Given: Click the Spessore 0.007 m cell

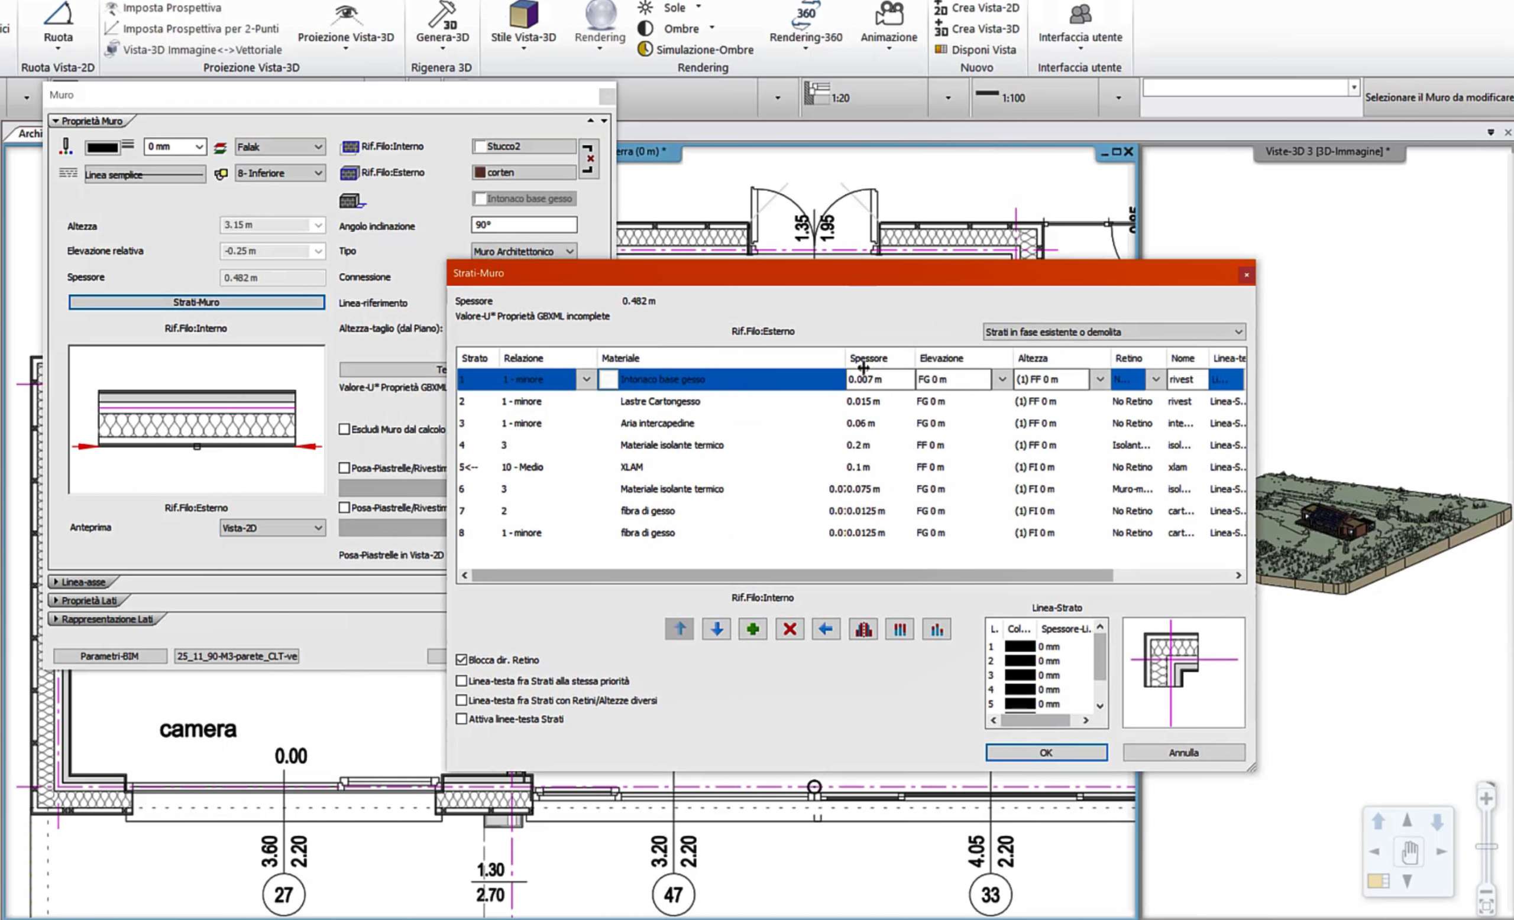Looking at the screenshot, I should click(x=880, y=379).
